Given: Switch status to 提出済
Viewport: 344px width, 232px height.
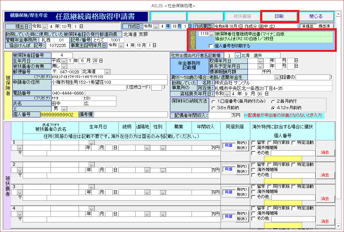Looking at the screenshot, I should [324, 26].
